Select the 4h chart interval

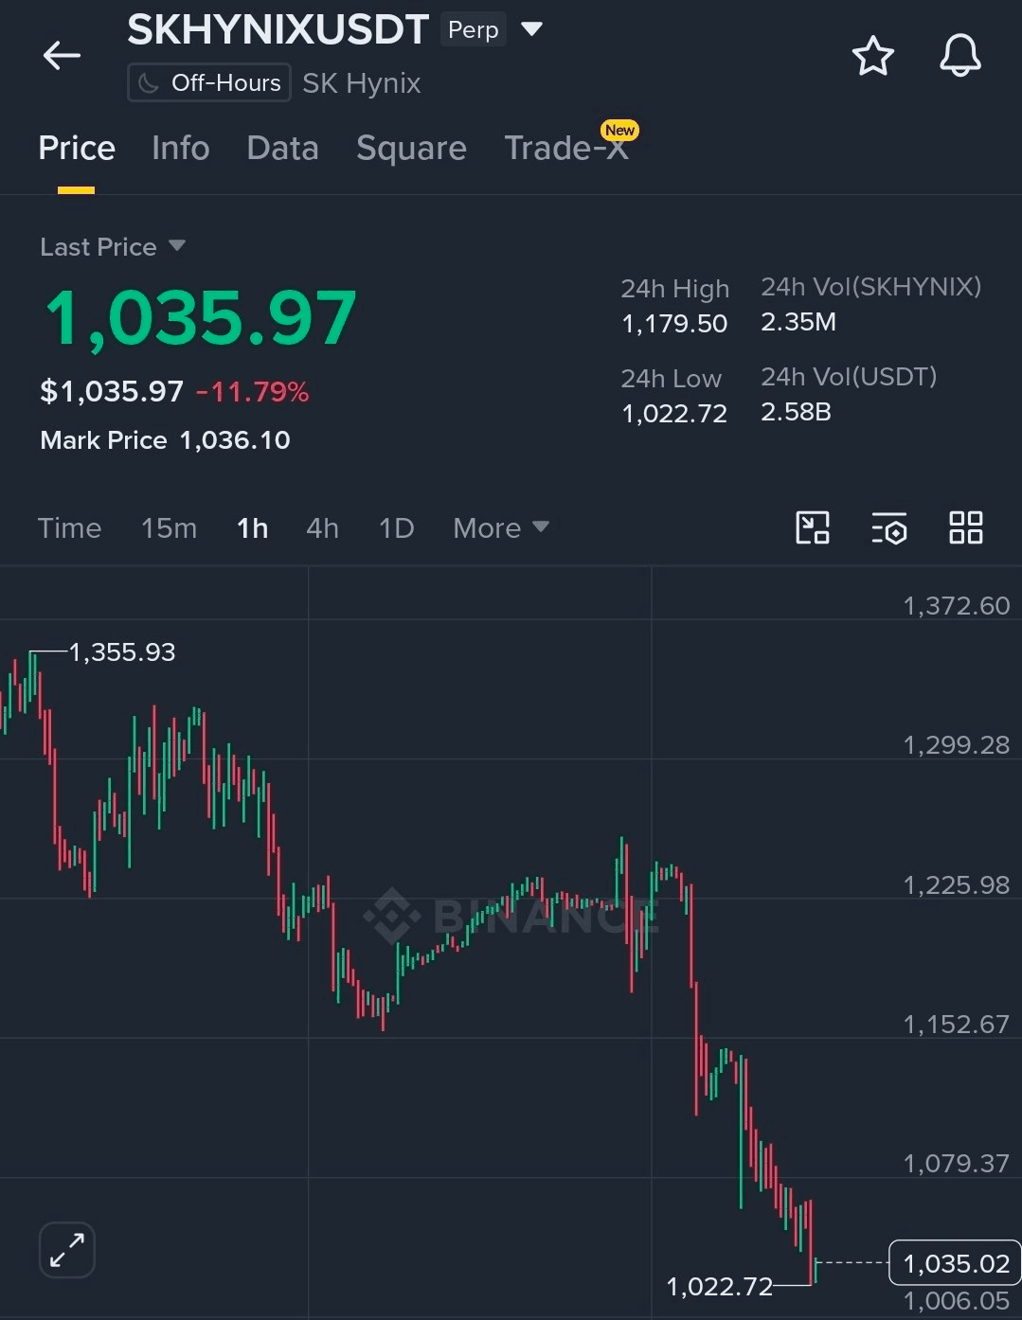pos(322,528)
